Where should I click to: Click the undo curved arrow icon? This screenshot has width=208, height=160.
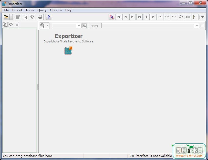coord(174,17)
